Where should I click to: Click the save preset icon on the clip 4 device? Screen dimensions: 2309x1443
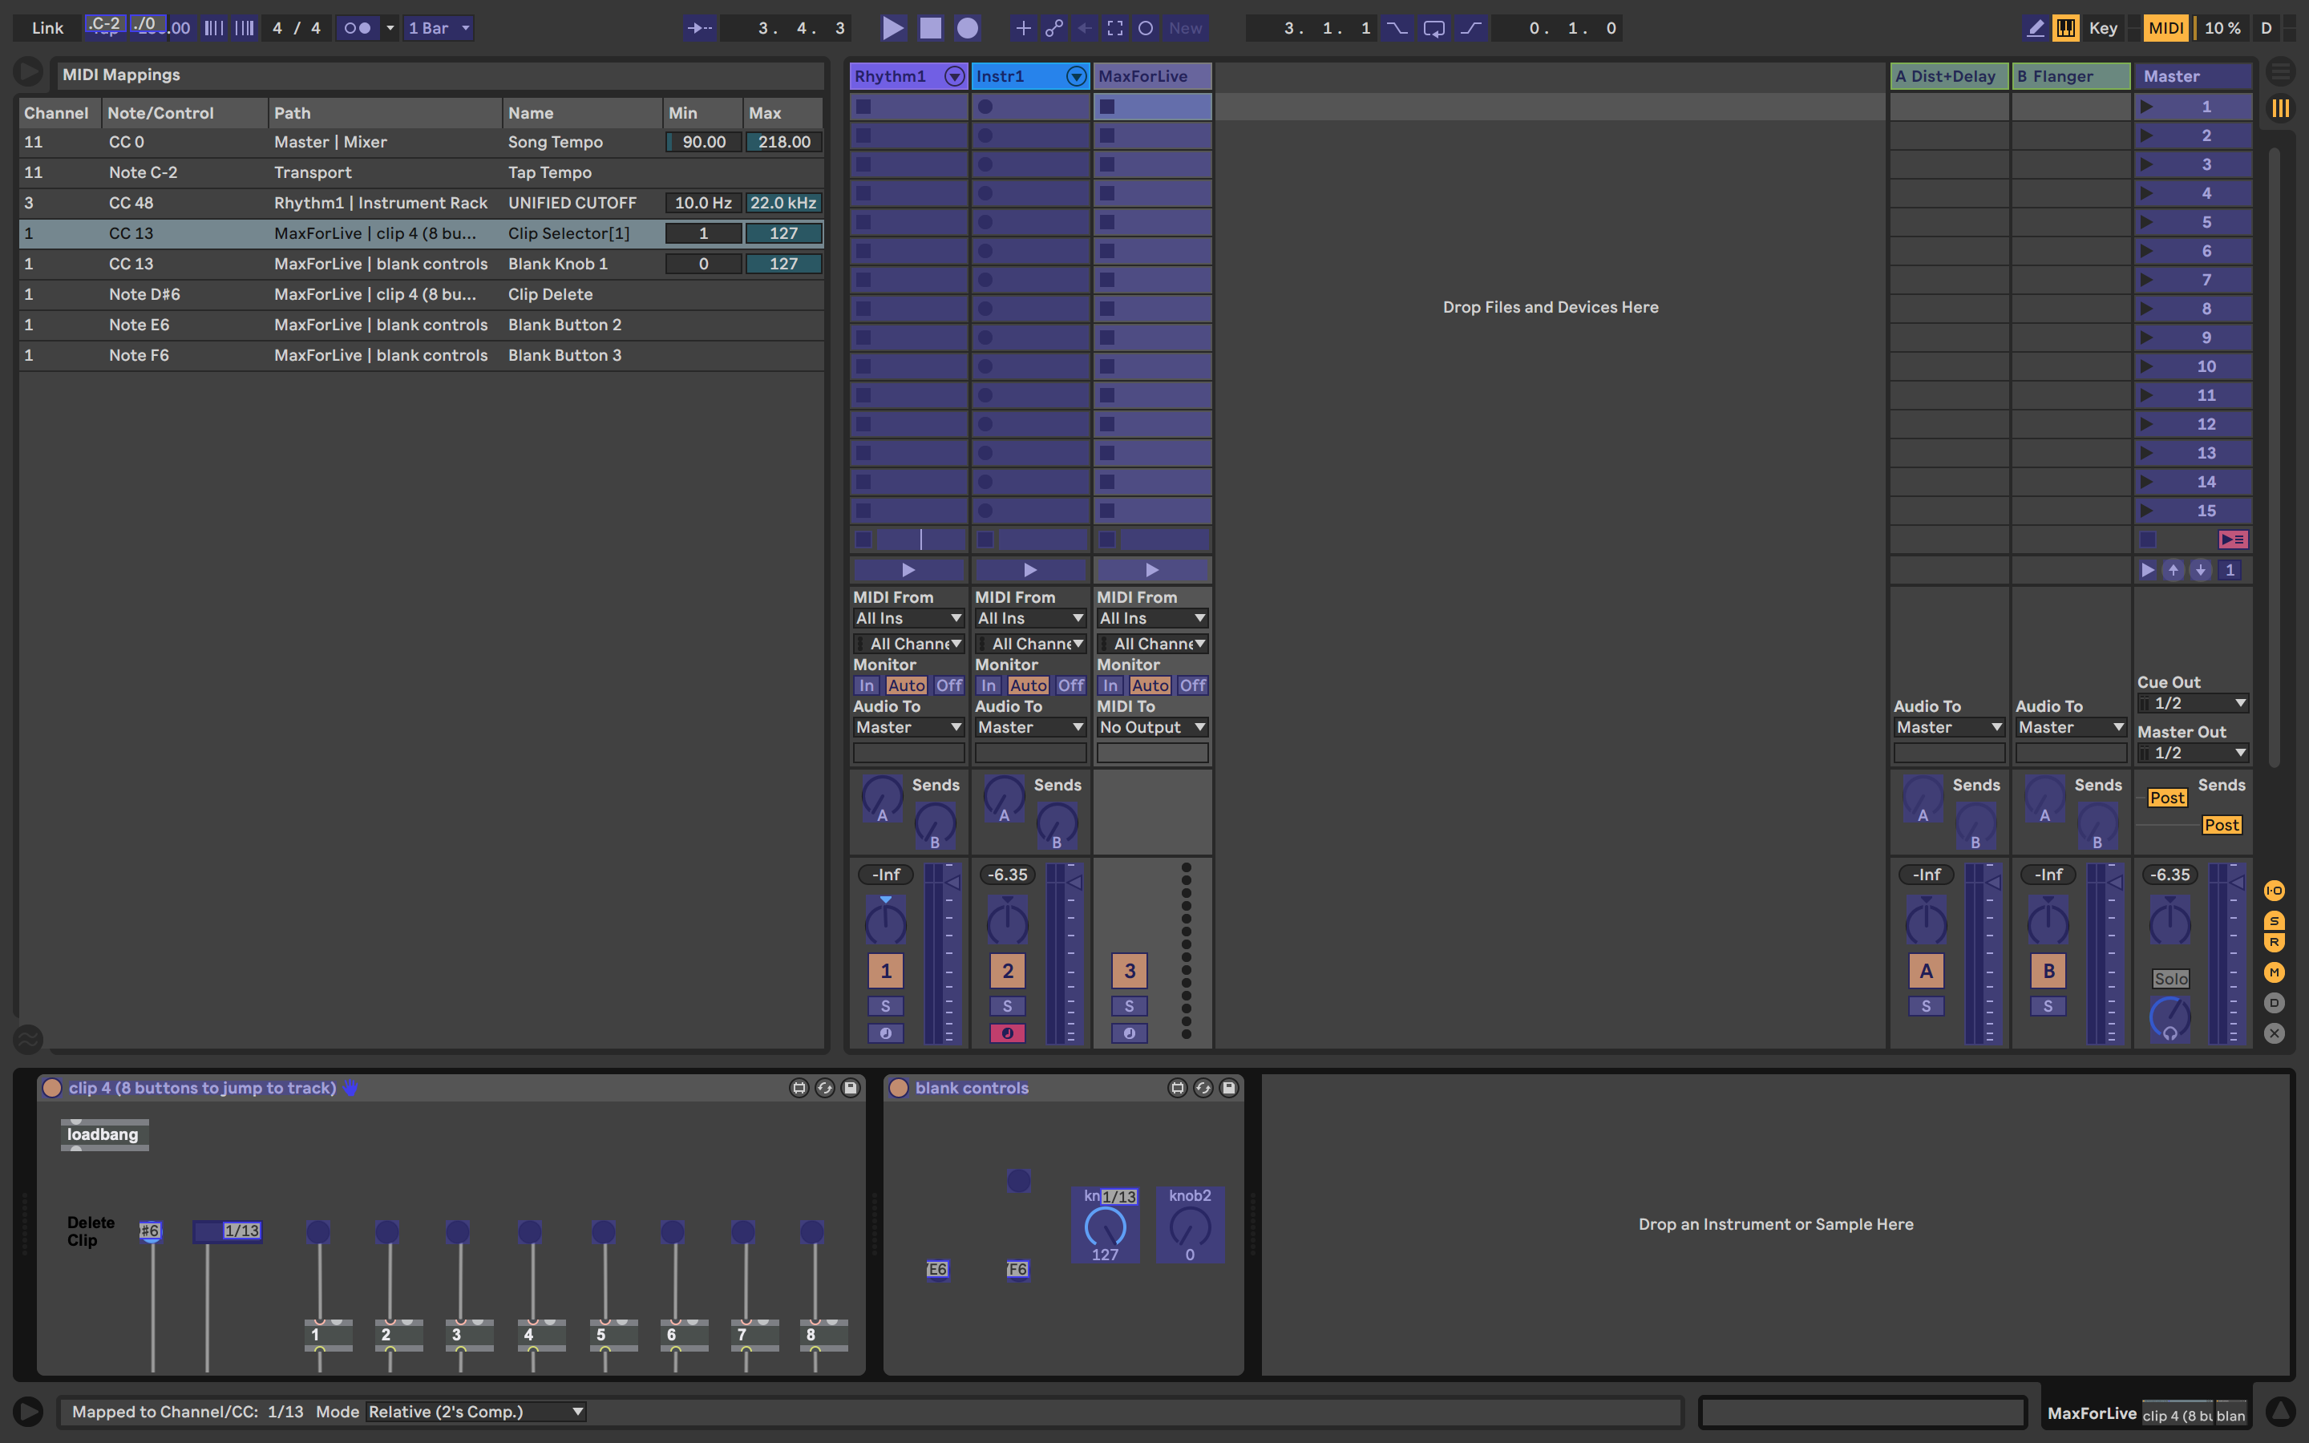click(850, 1088)
